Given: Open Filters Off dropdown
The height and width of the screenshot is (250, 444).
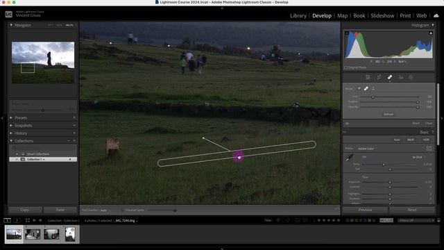Looking at the screenshot, I should pos(416,220).
